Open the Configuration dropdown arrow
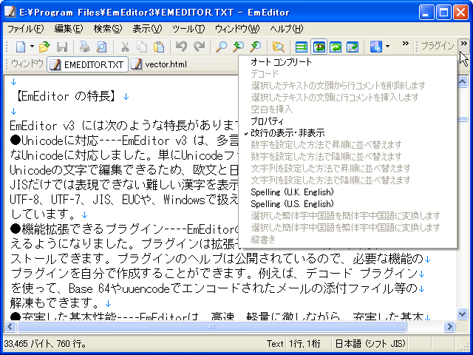Viewport: 473px width, 355px height. (387, 47)
